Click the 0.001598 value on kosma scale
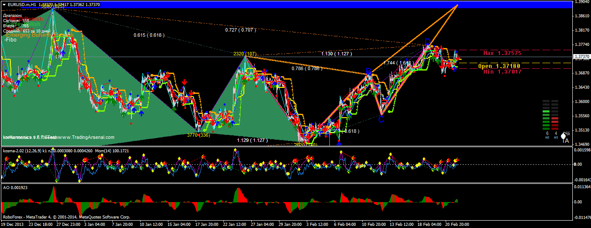This screenshot has width=591, height=228. click(x=582, y=150)
